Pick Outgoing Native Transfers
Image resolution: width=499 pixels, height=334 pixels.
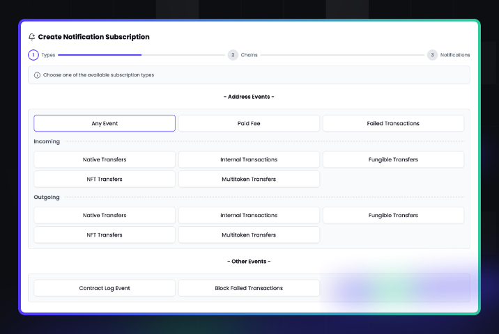[x=105, y=216]
